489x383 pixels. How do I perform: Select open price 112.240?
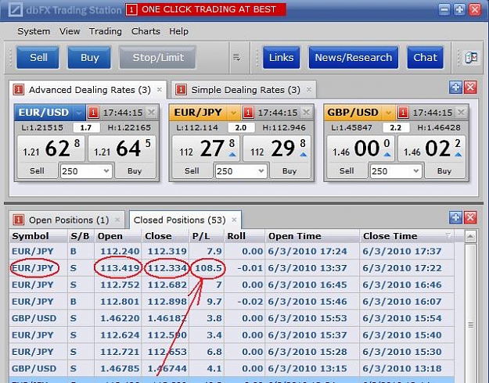120,251
